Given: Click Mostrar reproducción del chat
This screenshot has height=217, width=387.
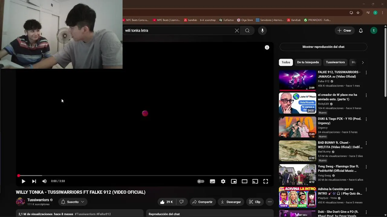Looking at the screenshot, I should (x=323, y=47).
